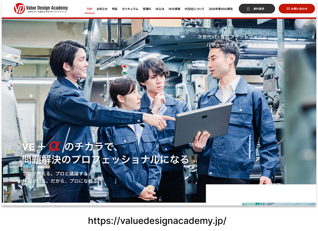Open the VE協会について link
This screenshot has width=318, height=231.
tap(195, 9)
